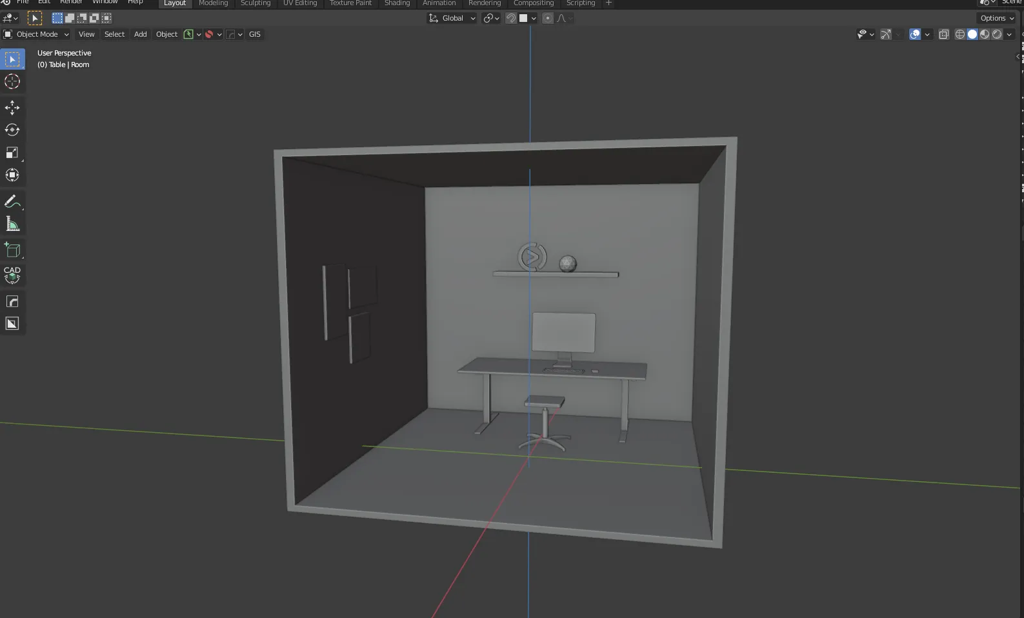Click the grey curve add-on icon in header

(230, 34)
